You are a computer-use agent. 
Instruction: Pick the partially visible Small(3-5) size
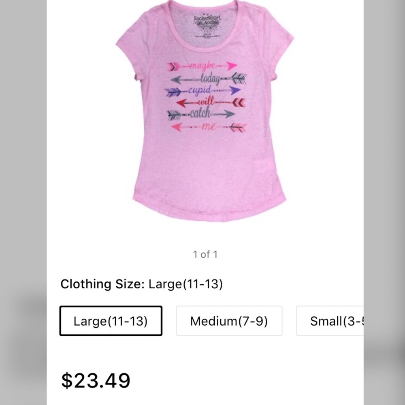[x=330, y=321]
